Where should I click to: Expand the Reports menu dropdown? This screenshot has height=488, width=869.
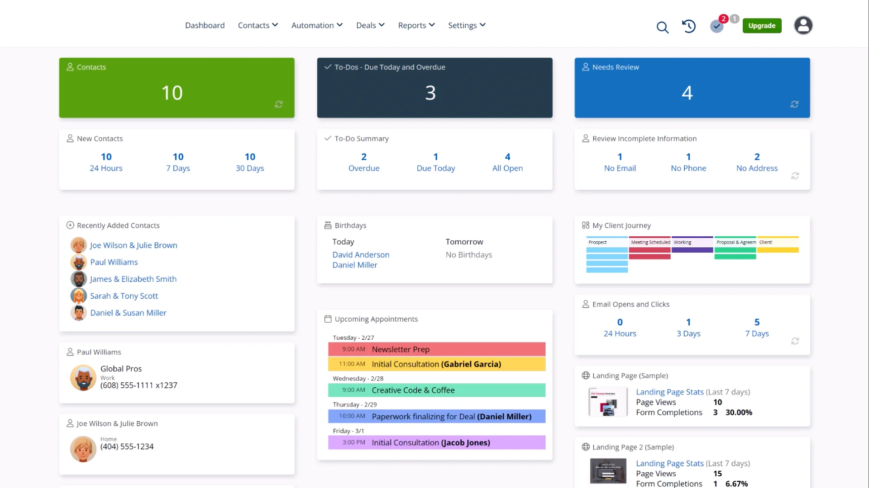(x=416, y=25)
